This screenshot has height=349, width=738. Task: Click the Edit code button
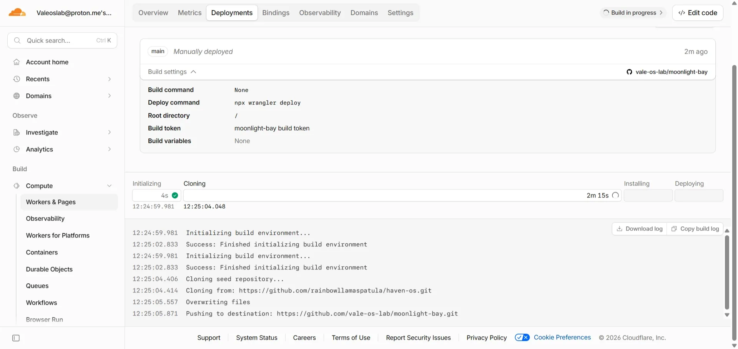(698, 13)
